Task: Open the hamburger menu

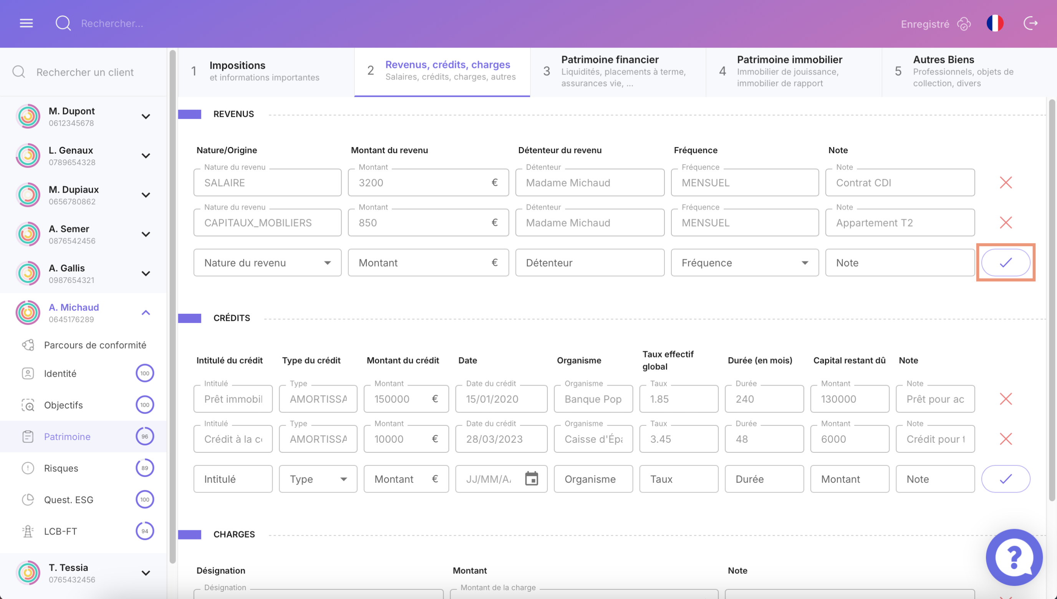Action: point(27,23)
